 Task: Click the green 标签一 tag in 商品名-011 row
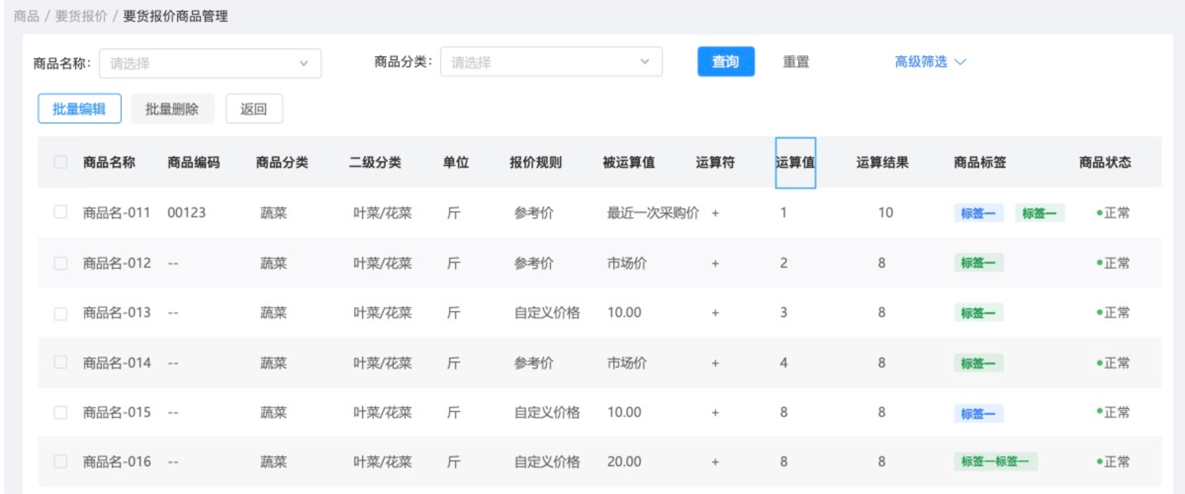tap(1040, 213)
